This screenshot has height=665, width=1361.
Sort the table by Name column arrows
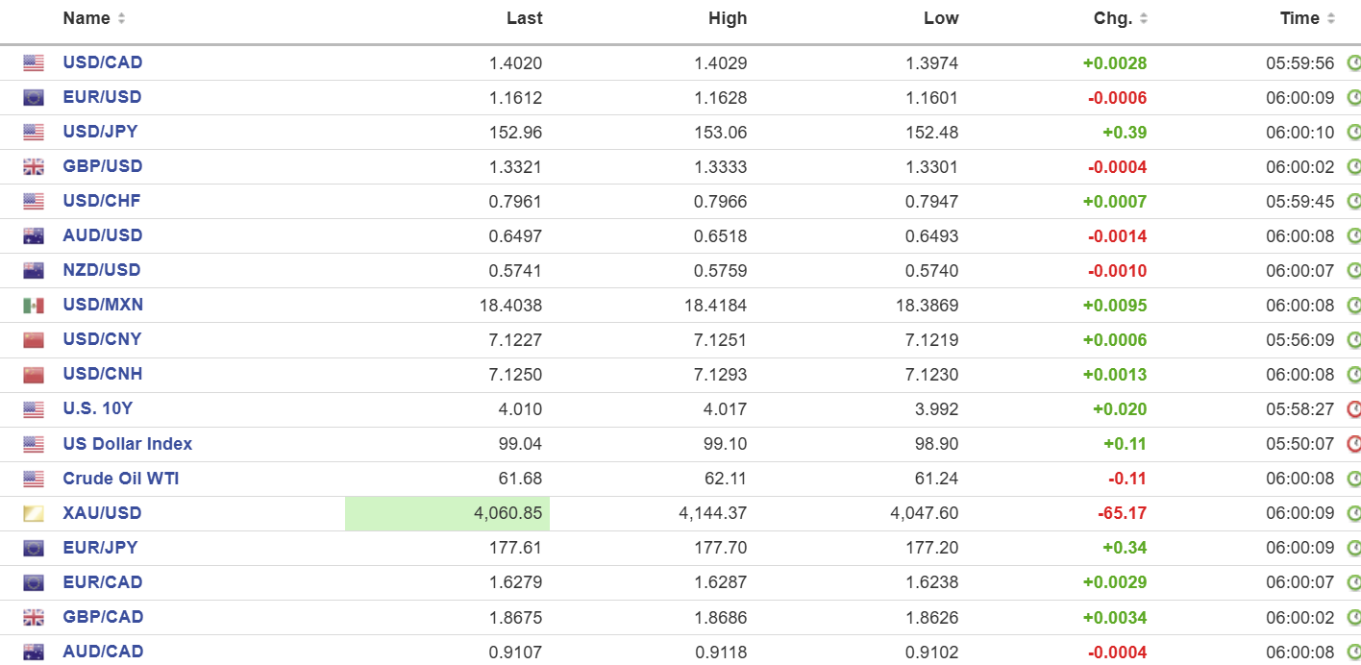pos(121,19)
